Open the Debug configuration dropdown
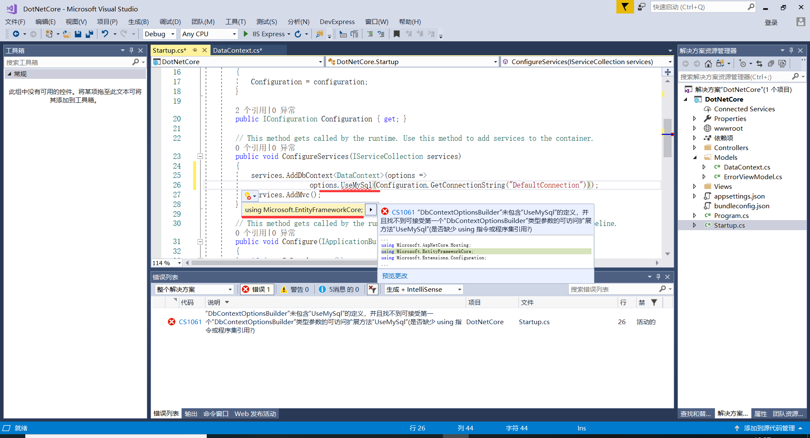Image resolution: width=810 pixels, height=438 pixels. [159, 34]
